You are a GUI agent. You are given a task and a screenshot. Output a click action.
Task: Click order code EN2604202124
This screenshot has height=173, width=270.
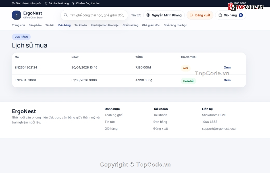click(26, 68)
